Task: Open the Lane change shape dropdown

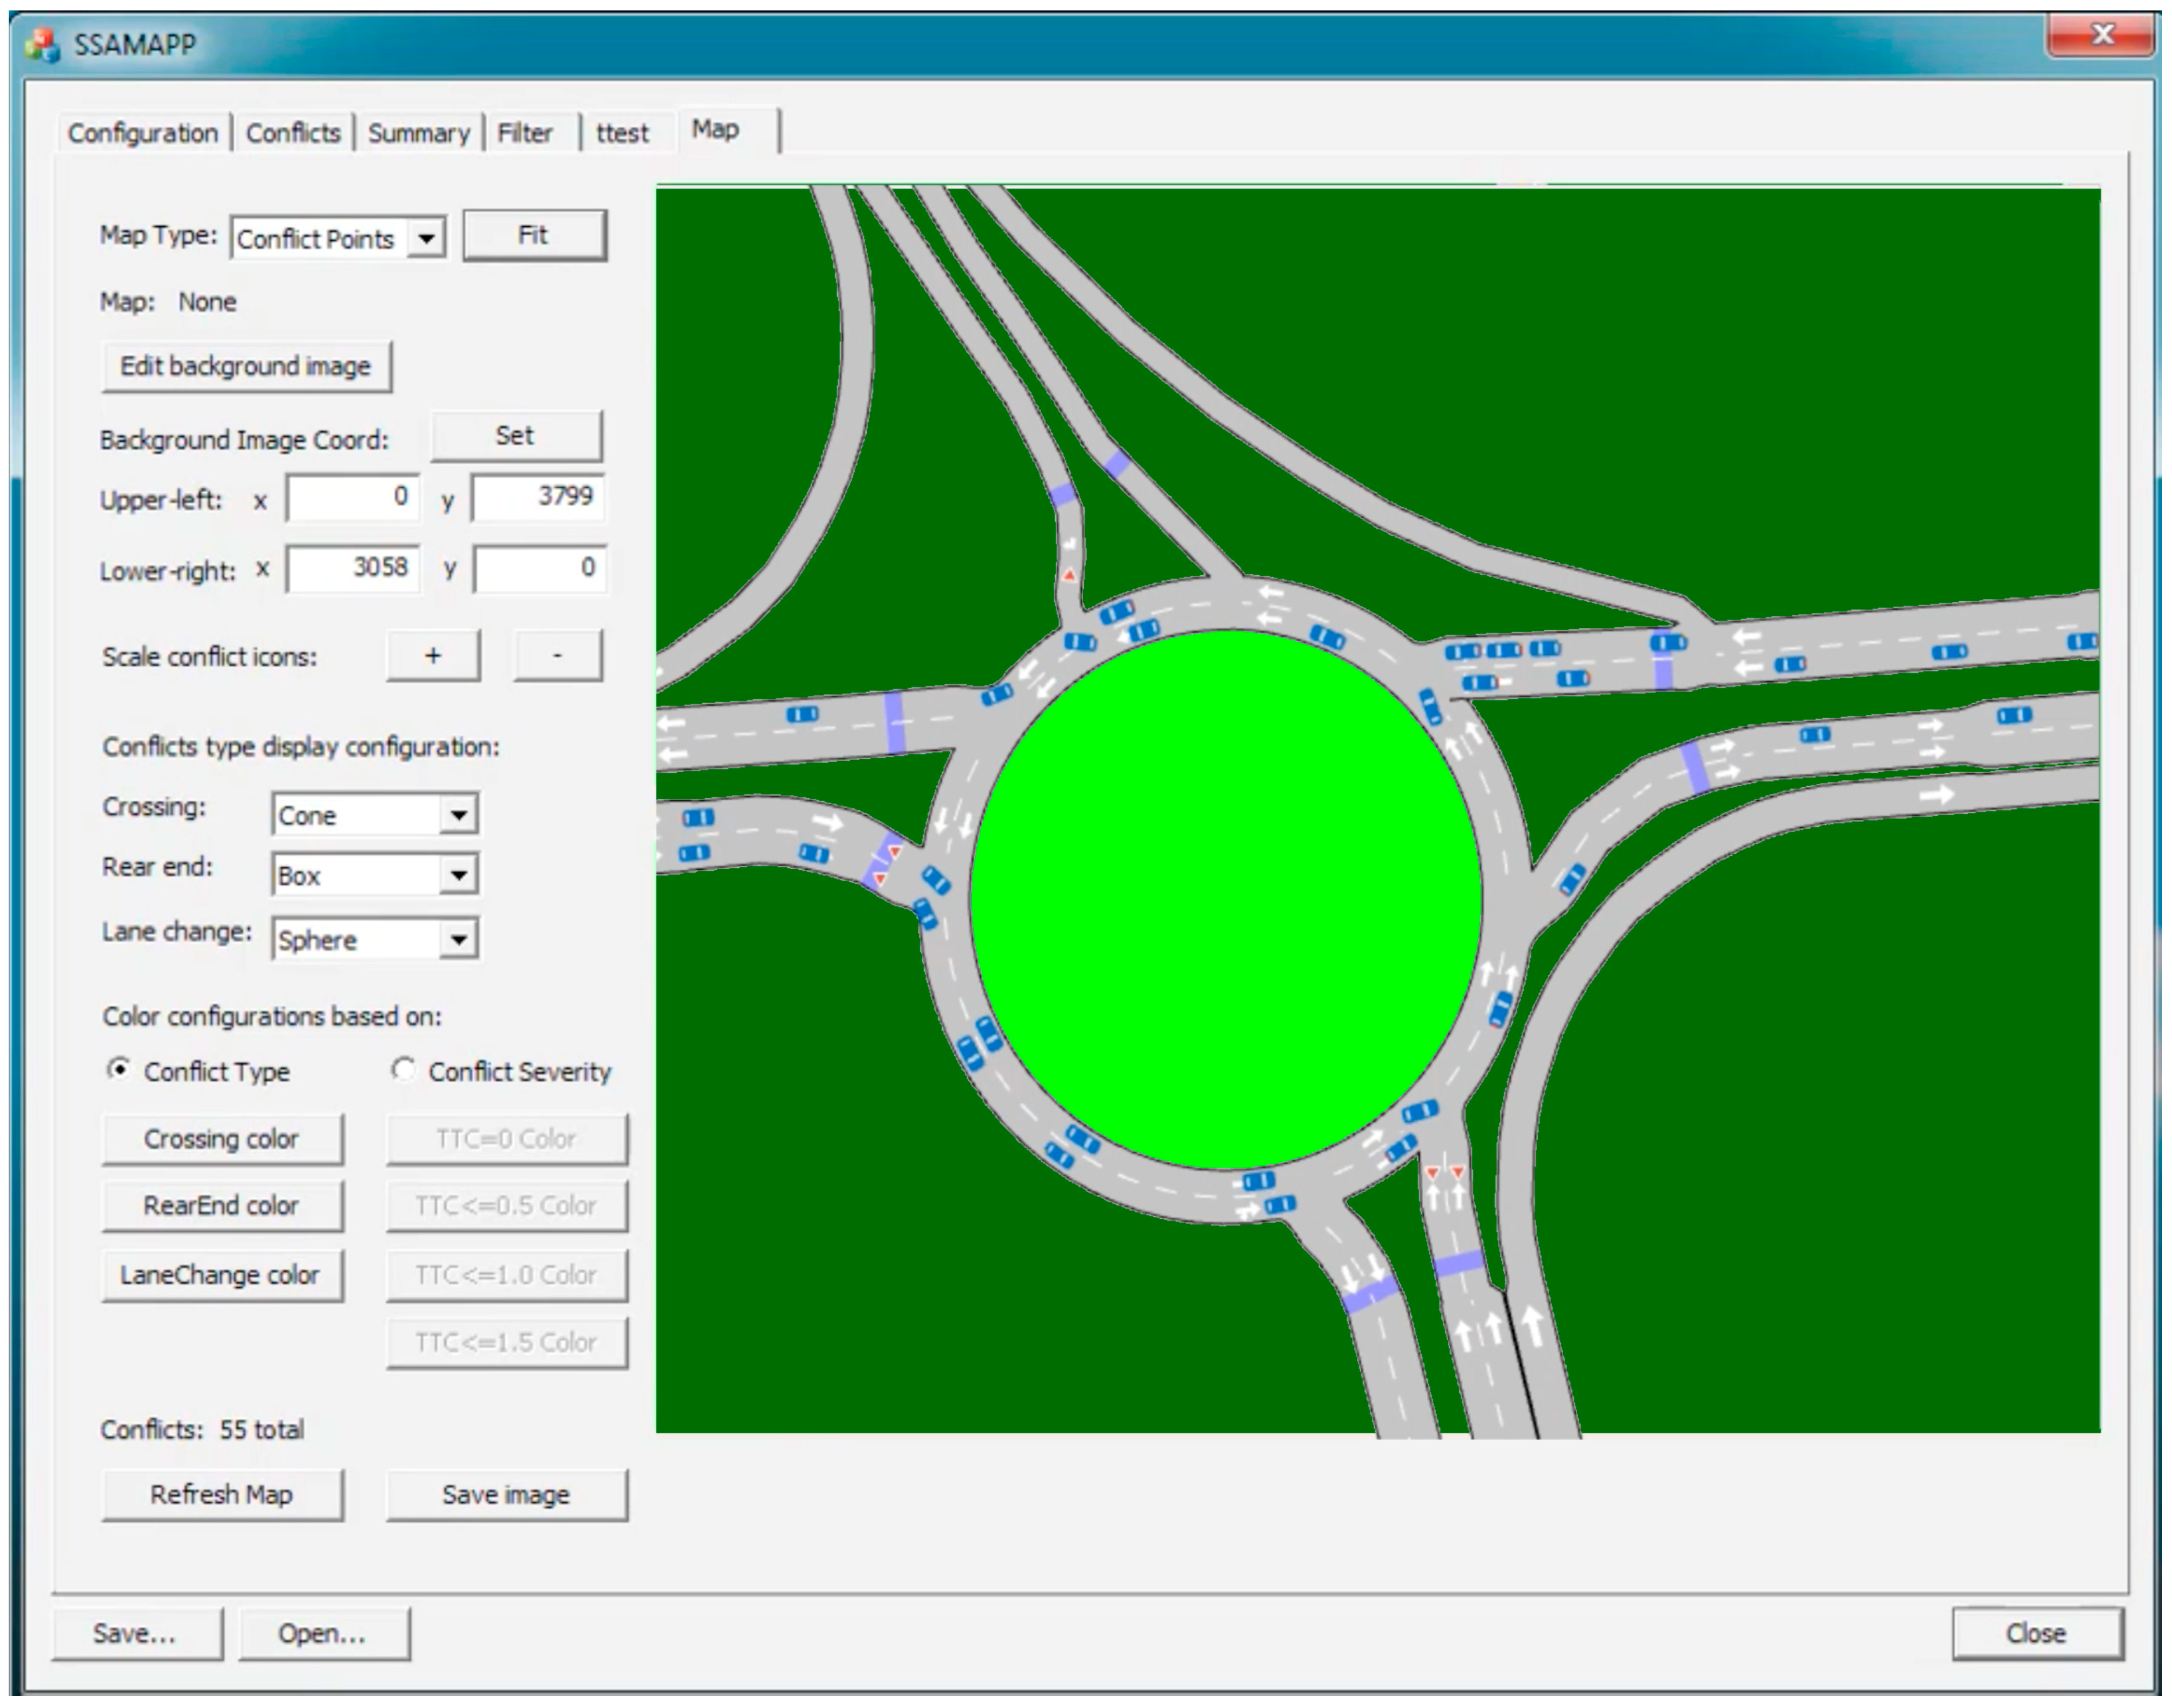Action: [458, 940]
